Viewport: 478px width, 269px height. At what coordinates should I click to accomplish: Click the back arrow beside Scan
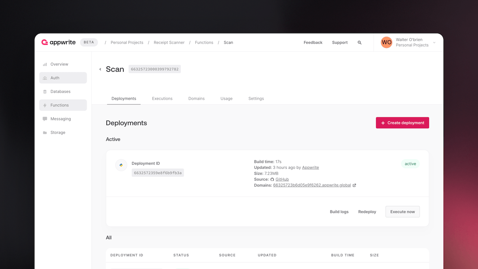(100, 69)
